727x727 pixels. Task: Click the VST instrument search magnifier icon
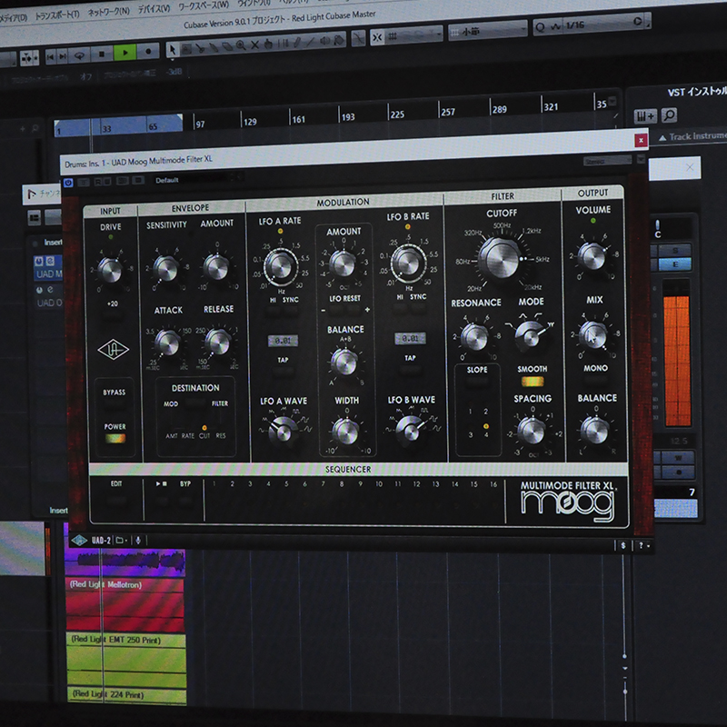(669, 115)
